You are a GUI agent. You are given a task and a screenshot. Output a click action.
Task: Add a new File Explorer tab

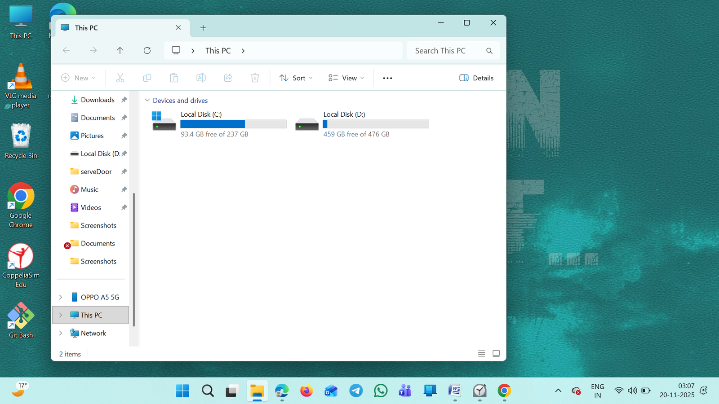[203, 28]
